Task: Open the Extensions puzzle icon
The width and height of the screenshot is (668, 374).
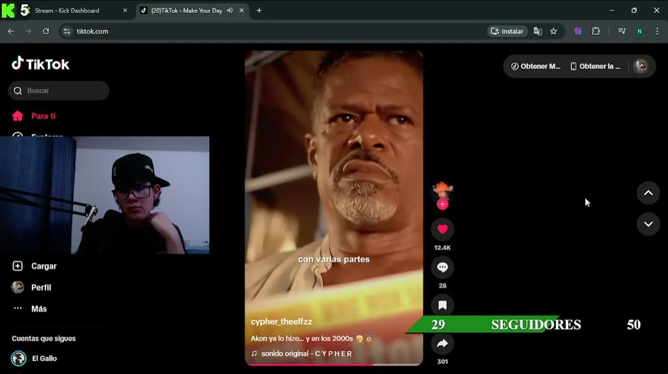Action: click(x=596, y=31)
